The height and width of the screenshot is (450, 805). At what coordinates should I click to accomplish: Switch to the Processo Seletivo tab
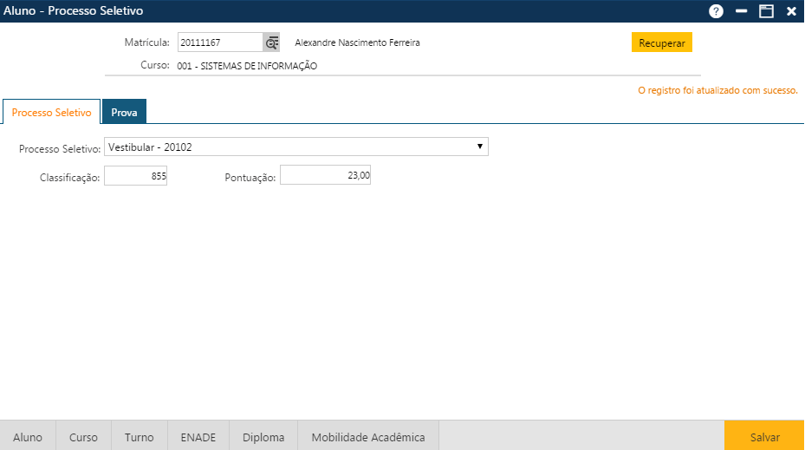click(51, 113)
